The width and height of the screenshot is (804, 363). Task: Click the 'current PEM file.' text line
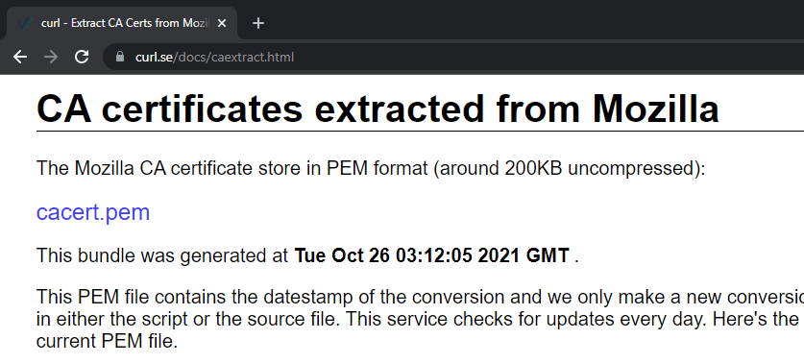(108, 342)
